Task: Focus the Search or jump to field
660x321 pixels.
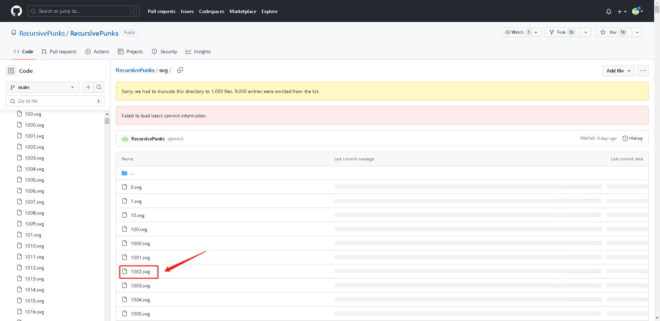Action: pyautogui.click(x=84, y=11)
